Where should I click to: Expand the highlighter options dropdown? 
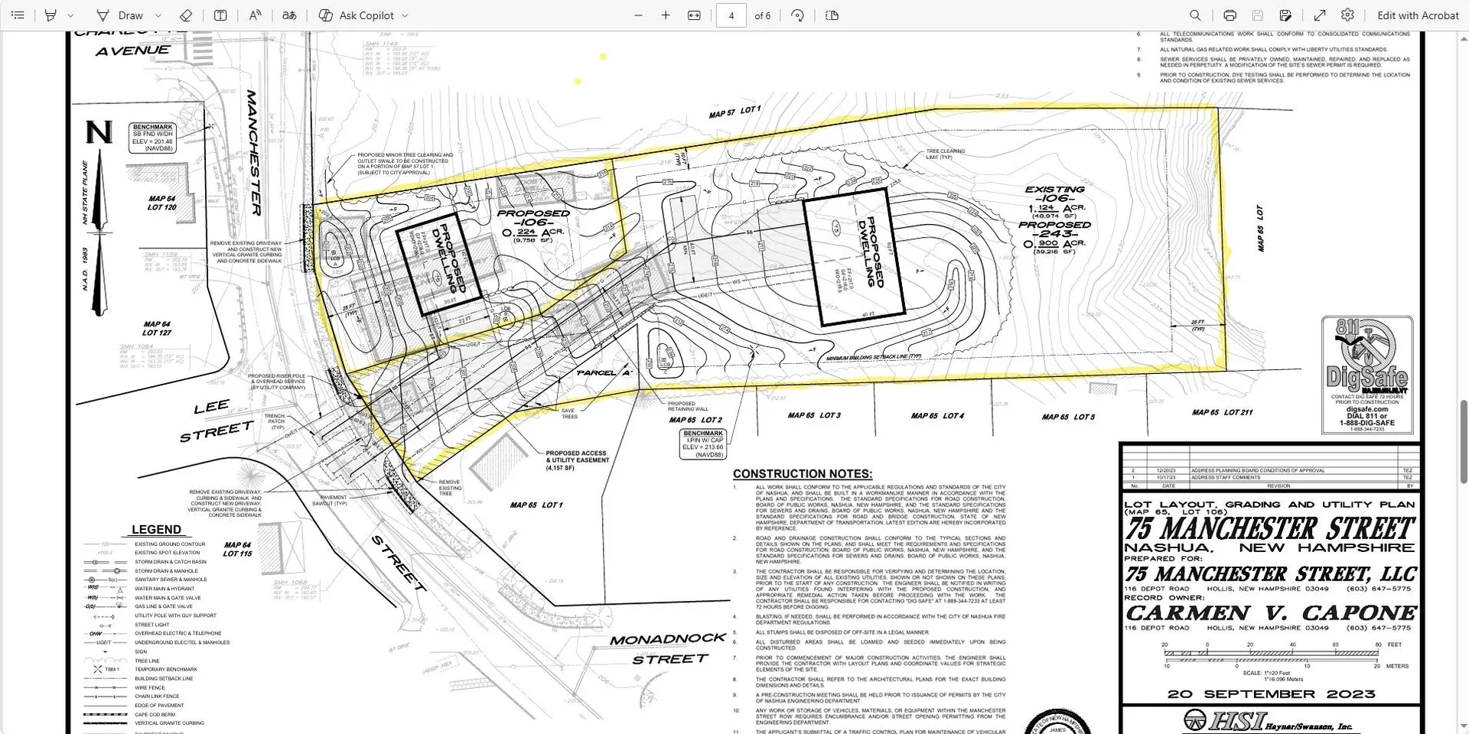click(70, 15)
